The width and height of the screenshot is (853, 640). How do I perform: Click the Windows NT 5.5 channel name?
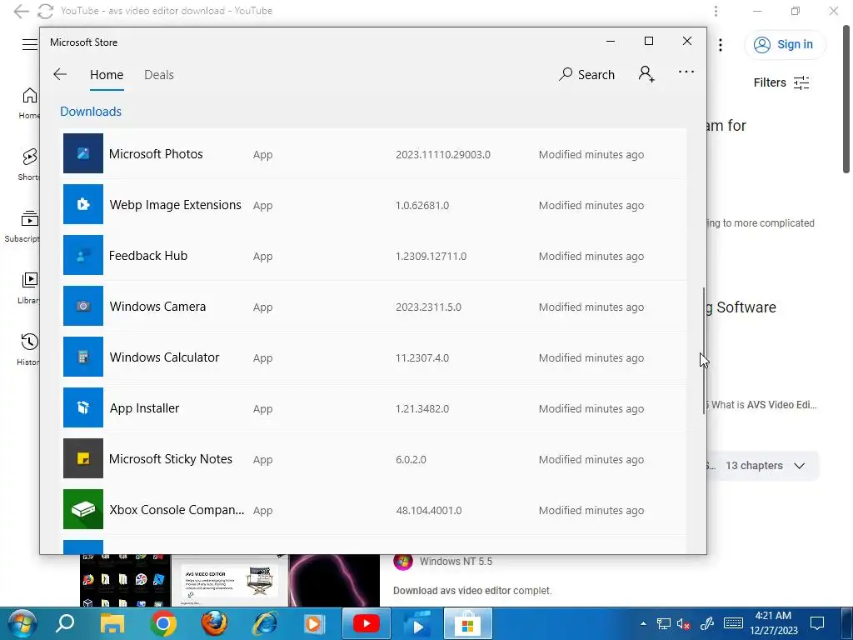456,561
